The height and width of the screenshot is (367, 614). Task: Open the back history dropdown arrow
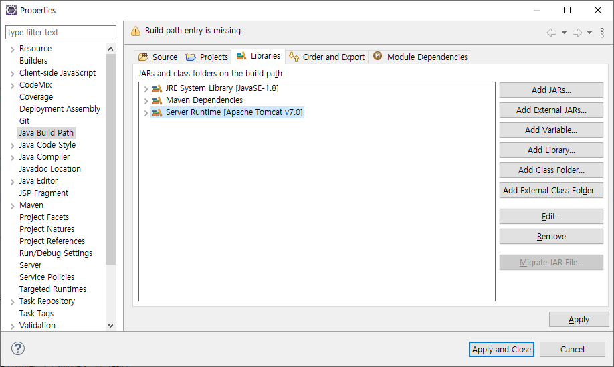[564, 33]
